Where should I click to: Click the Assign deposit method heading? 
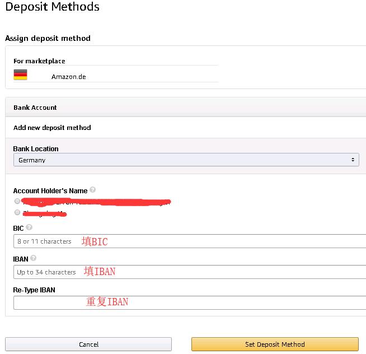[x=48, y=38]
